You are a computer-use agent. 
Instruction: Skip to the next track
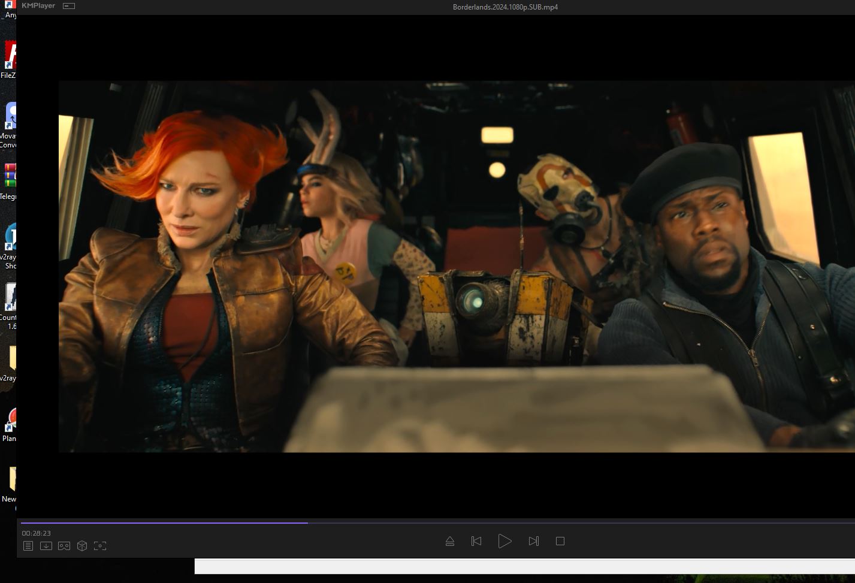pos(534,541)
